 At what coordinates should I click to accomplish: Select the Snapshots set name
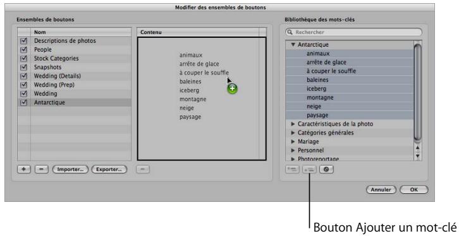(x=47, y=67)
